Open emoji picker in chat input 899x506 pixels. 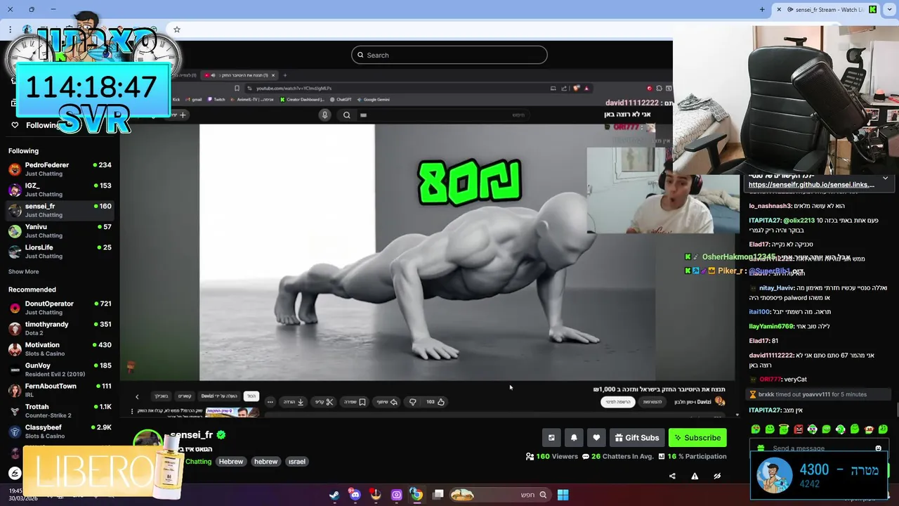pos(878,448)
